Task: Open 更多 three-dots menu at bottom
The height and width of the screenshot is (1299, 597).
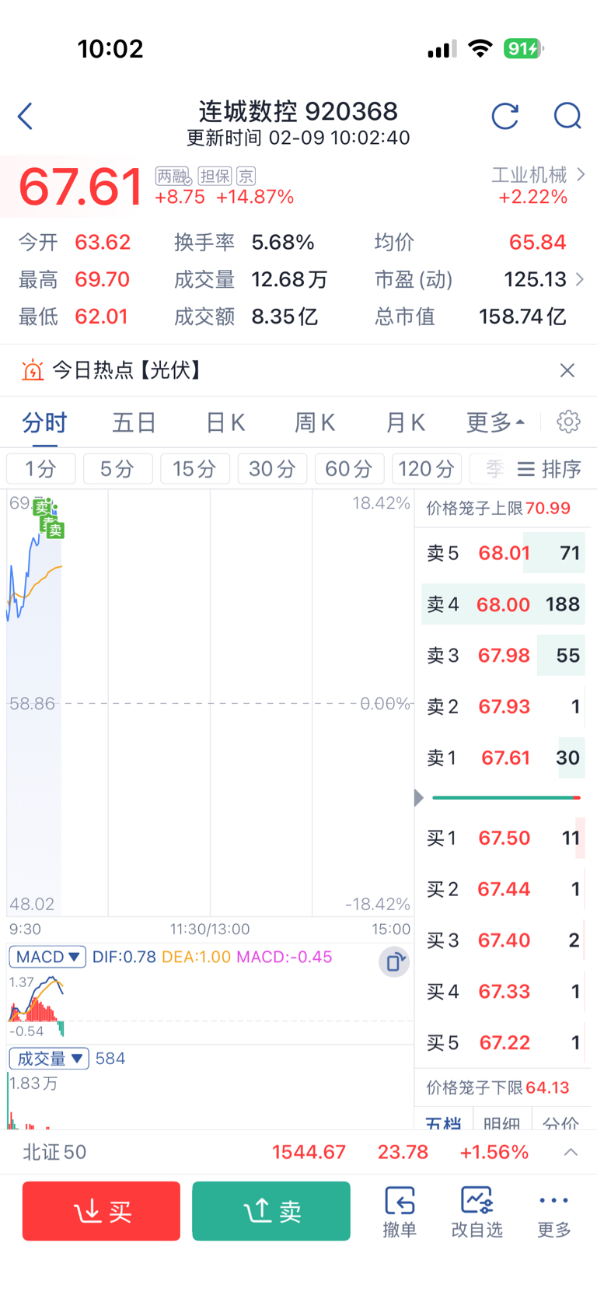Action: coord(553,1211)
